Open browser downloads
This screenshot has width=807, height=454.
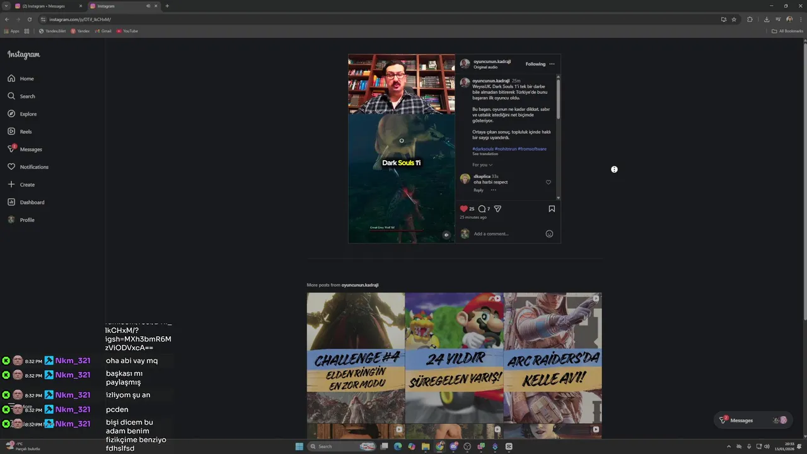766,20
